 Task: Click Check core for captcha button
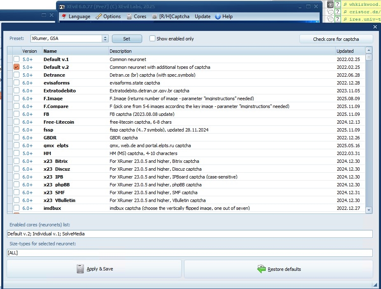(336, 39)
